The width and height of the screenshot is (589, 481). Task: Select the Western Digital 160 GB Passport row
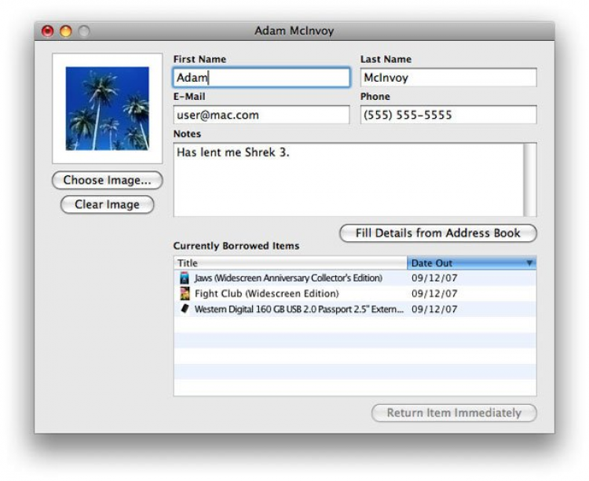tap(355, 309)
